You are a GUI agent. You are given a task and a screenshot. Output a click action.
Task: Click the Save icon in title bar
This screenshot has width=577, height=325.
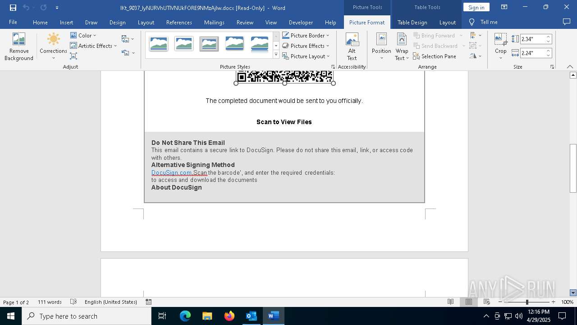13,7
